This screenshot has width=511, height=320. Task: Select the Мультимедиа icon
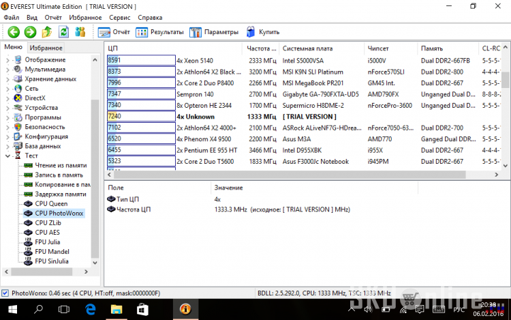point(18,69)
